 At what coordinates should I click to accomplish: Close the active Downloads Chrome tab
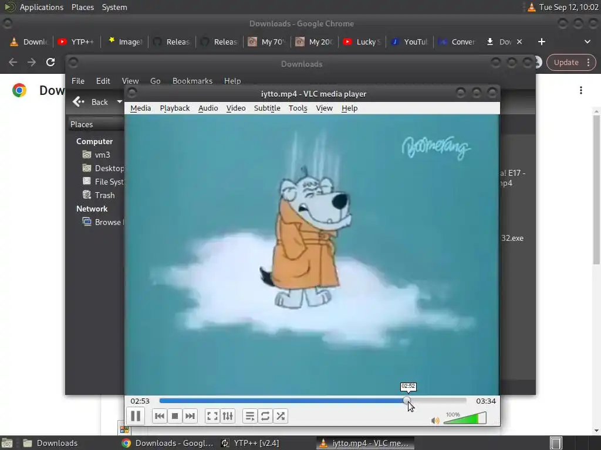point(519,42)
